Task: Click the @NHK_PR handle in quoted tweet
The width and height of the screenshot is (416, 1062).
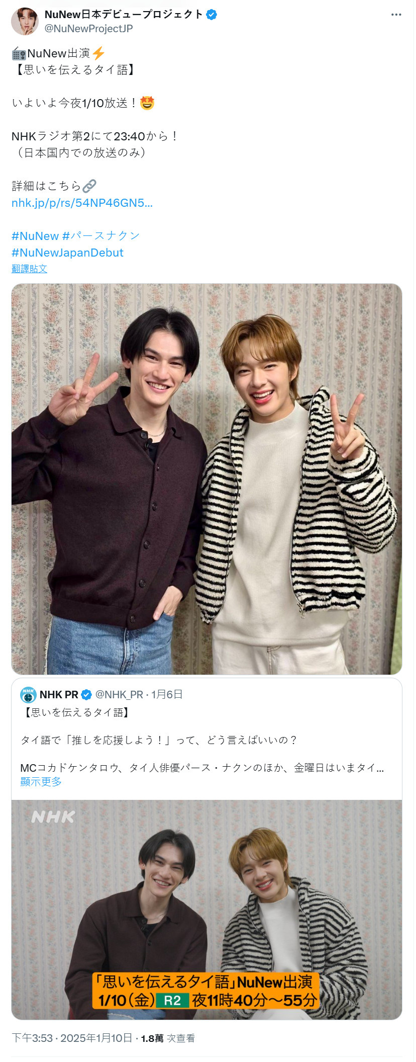Action: [x=119, y=695]
